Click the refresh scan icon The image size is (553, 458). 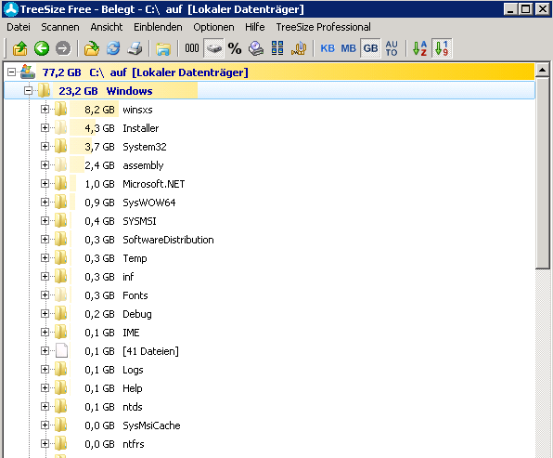pyautogui.click(x=113, y=48)
